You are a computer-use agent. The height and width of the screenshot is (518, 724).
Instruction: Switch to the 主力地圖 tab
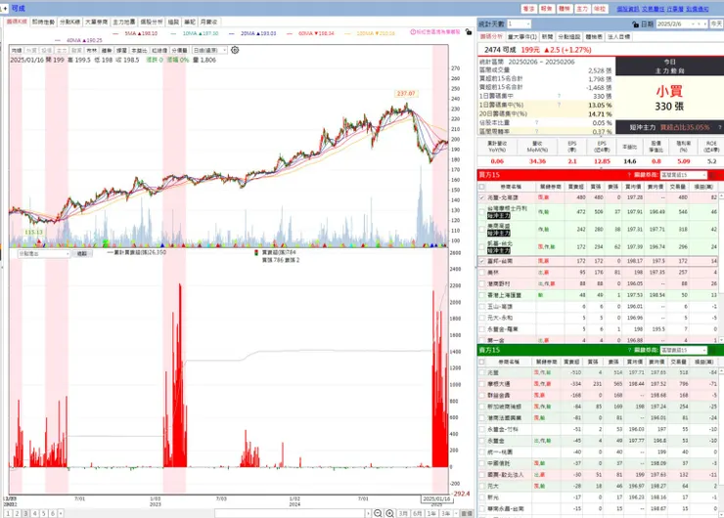tap(123, 22)
